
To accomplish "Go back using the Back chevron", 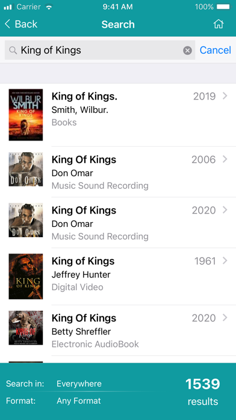I will (7, 24).
